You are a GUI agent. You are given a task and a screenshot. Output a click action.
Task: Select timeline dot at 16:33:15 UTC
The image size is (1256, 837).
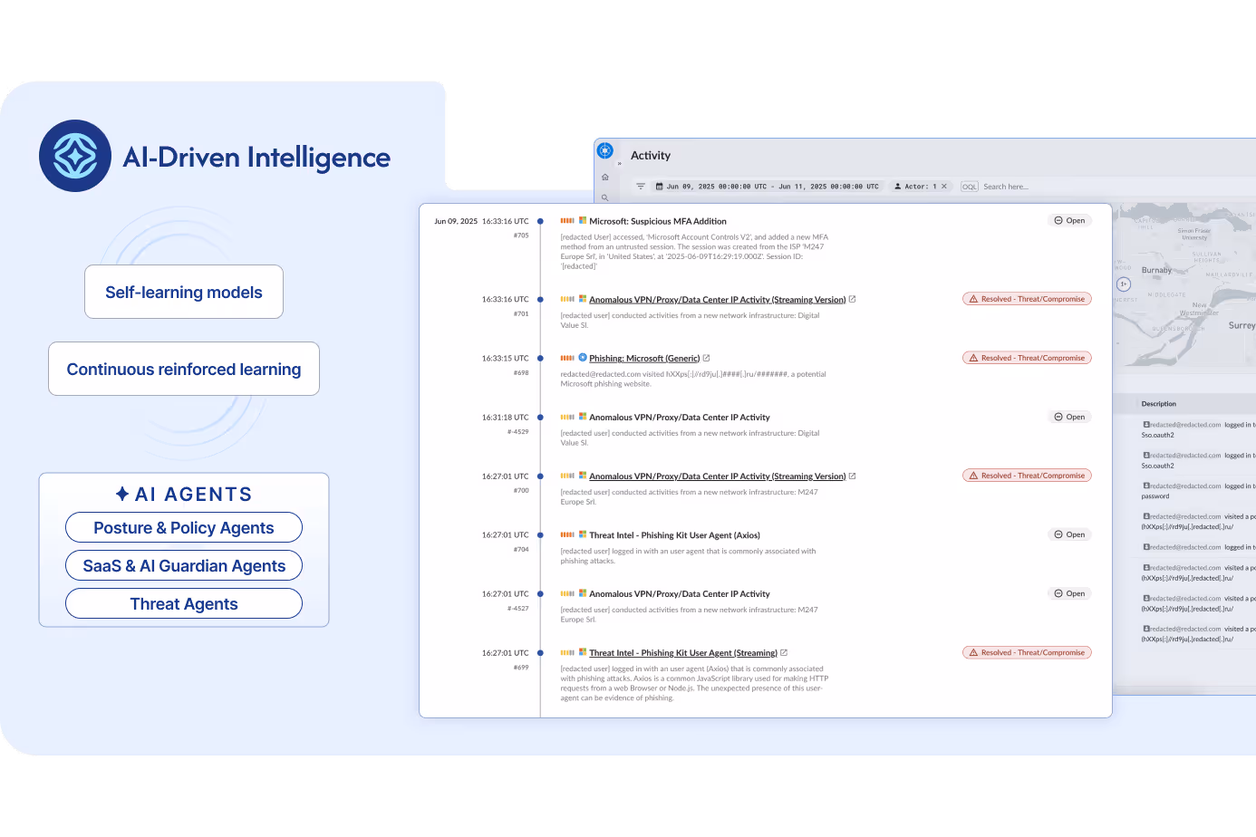[540, 358]
